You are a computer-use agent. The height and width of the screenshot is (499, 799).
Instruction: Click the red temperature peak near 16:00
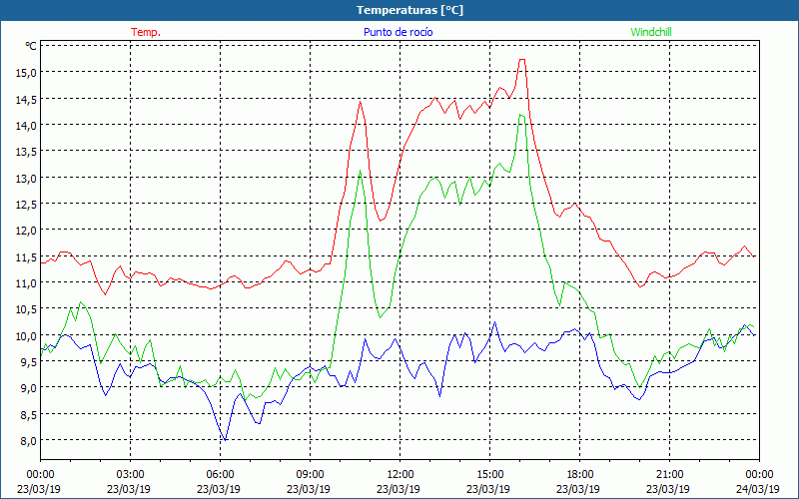pos(521,60)
